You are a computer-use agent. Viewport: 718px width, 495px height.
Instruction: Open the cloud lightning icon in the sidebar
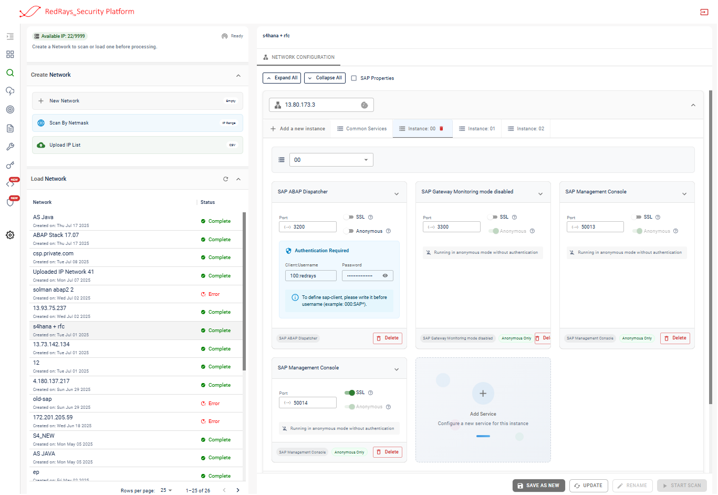pyautogui.click(x=10, y=91)
